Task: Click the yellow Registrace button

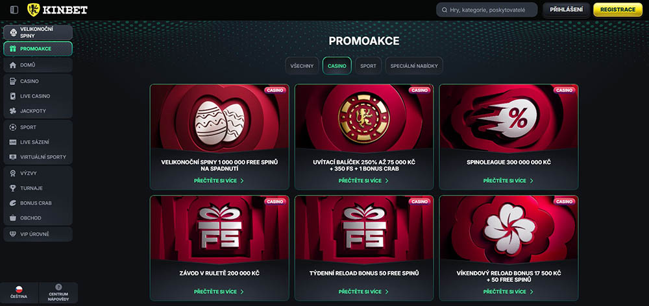Action: click(x=618, y=10)
